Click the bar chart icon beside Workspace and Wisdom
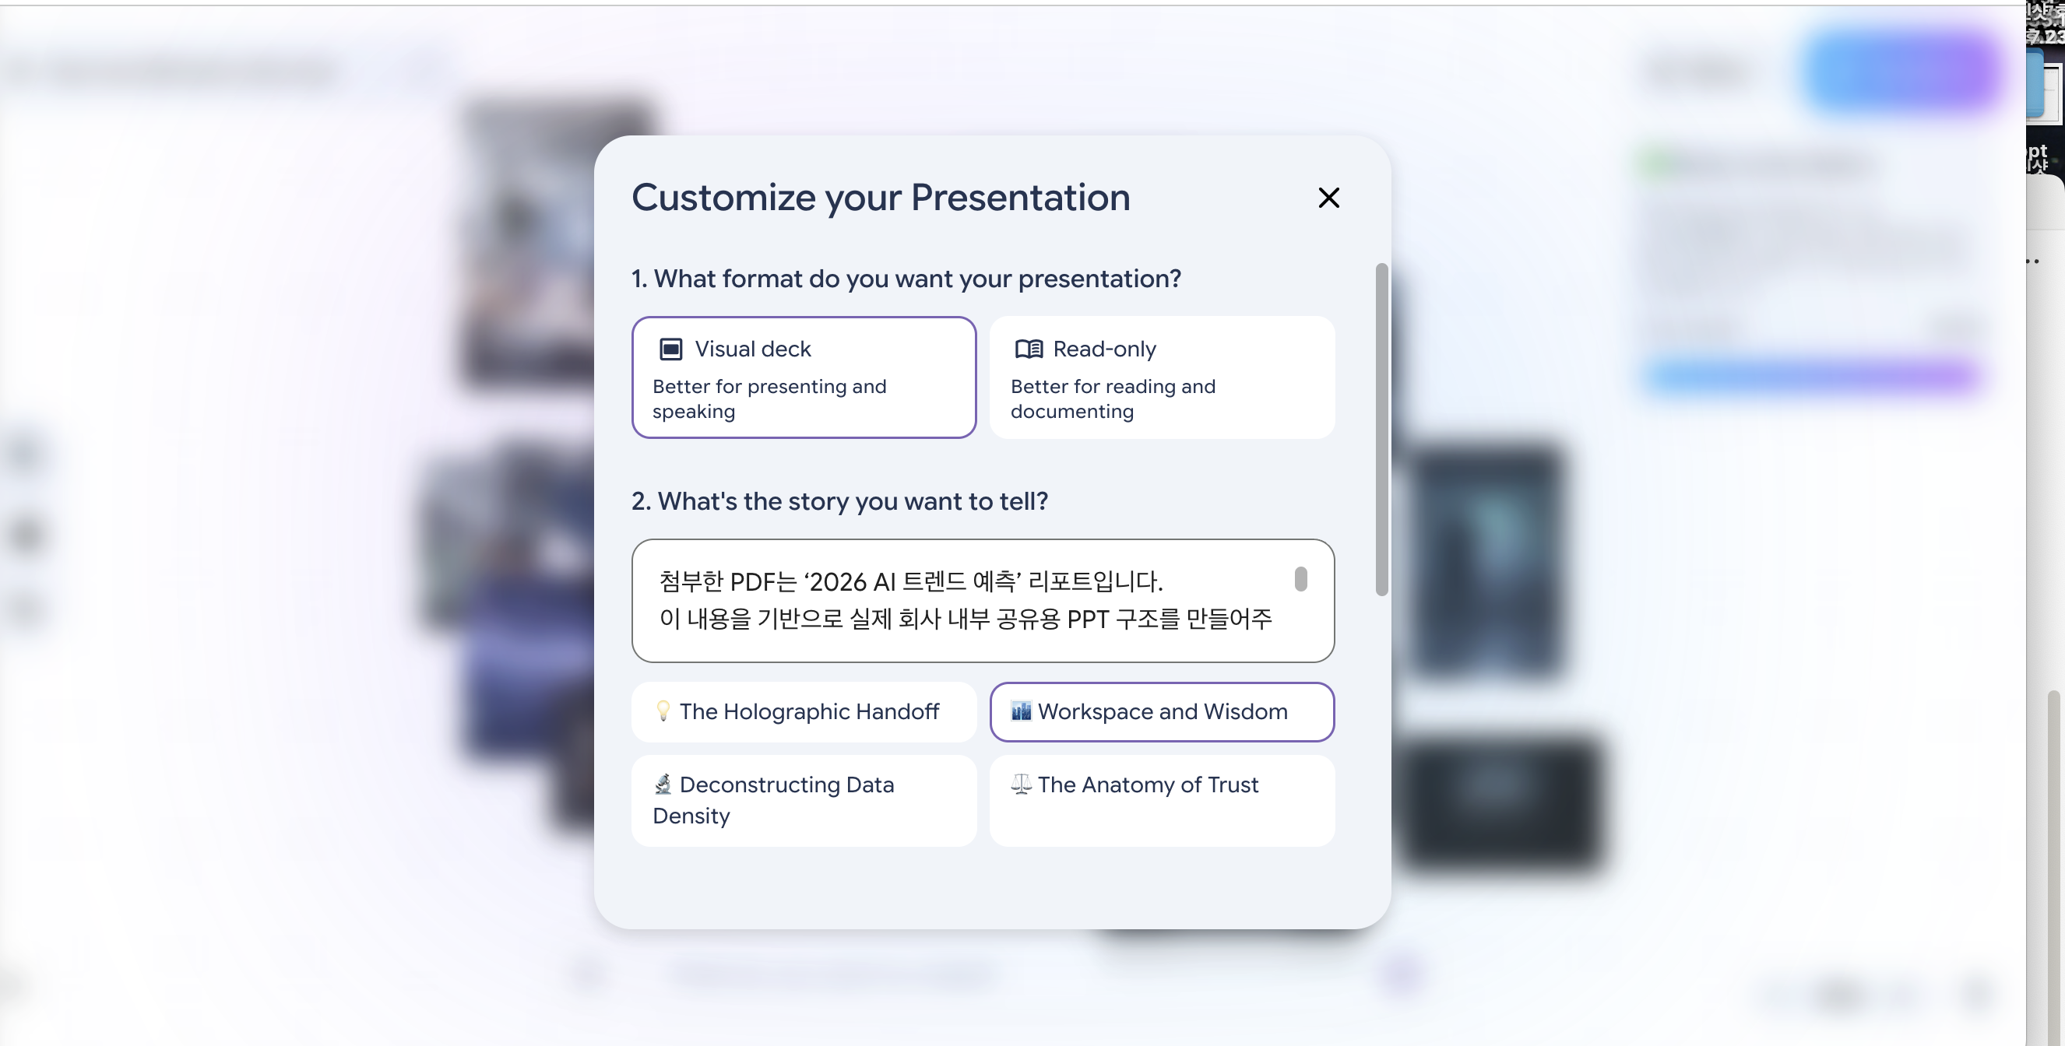 [1021, 711]
